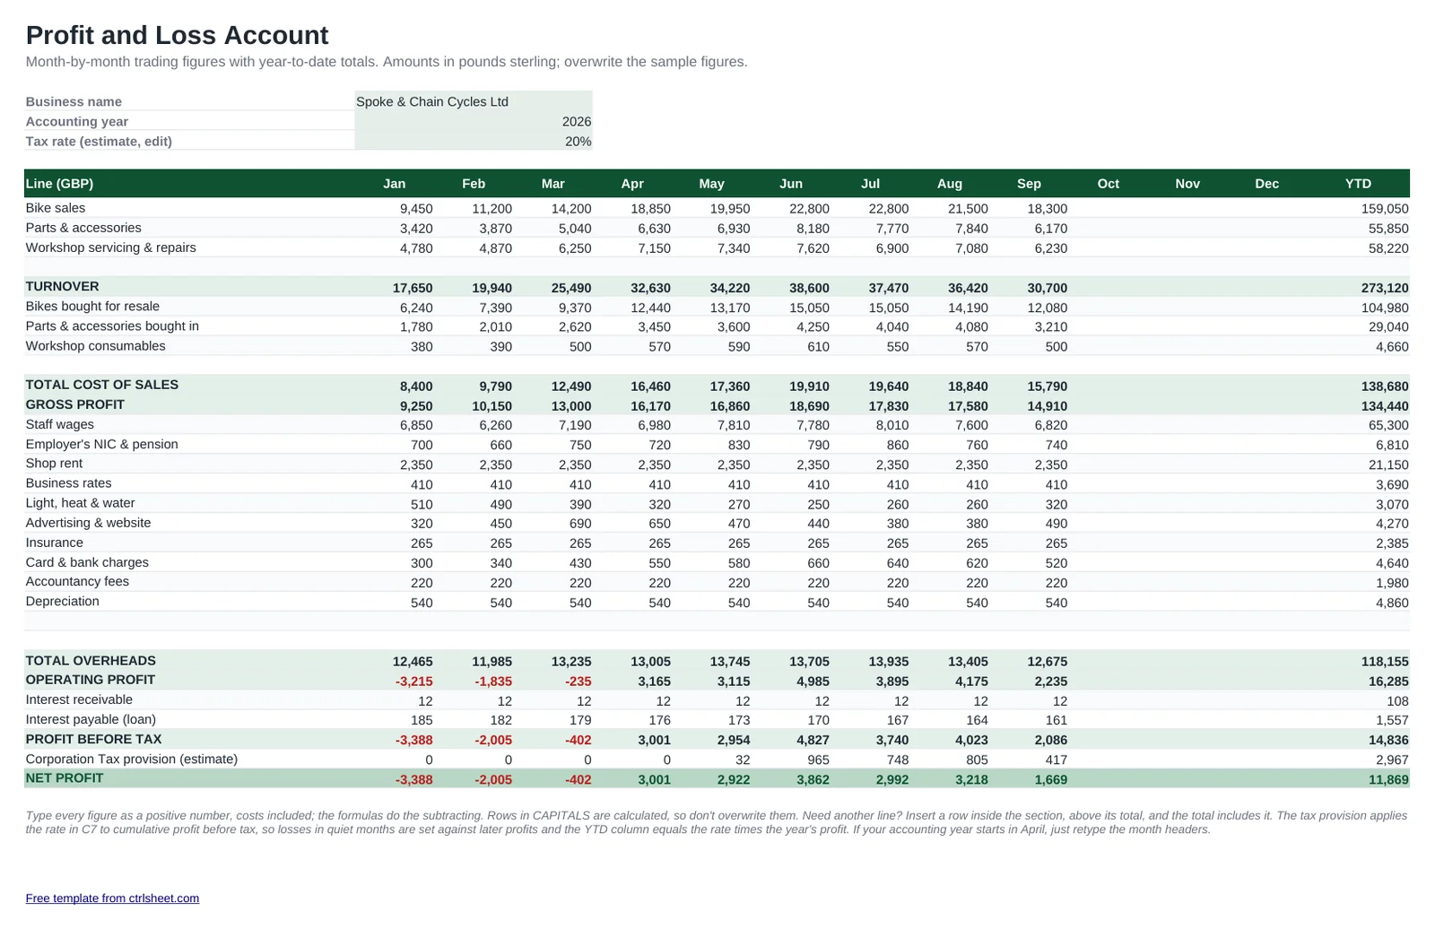Click the TOTAL OVERHEADS YTD value 118,155

pos(1385,661)
